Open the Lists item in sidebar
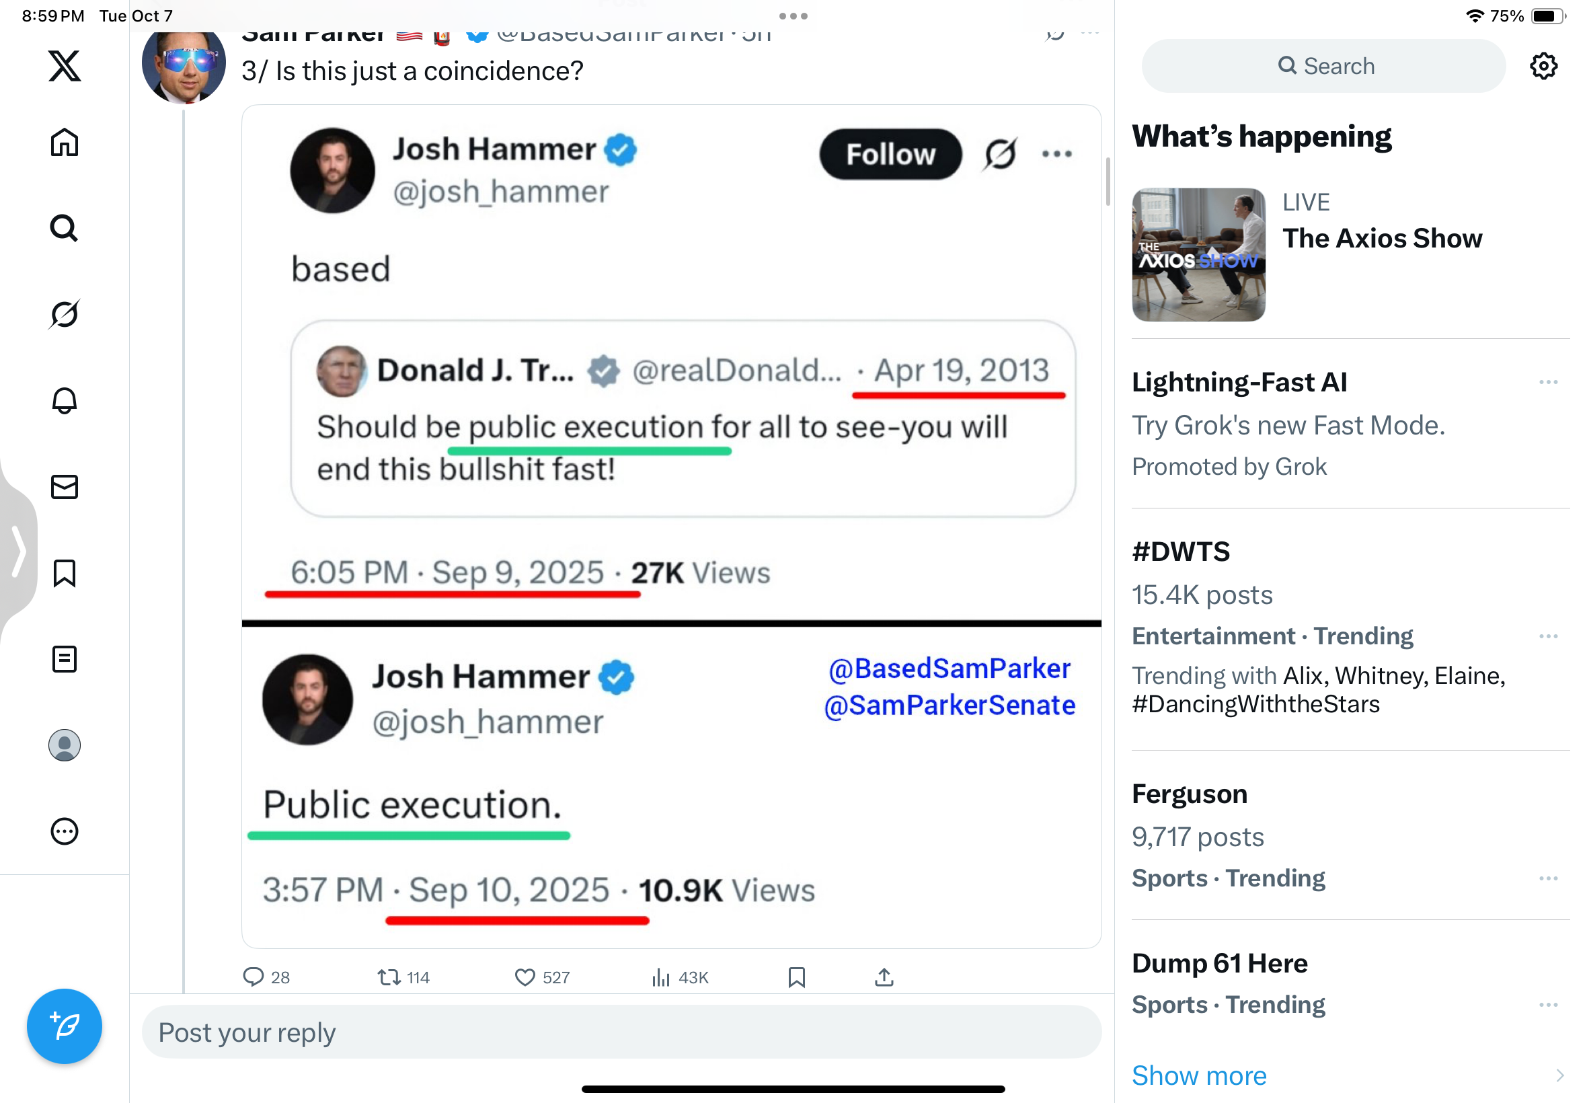 coord(65,659)
